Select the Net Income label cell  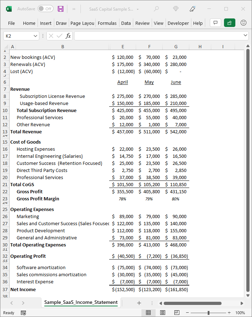pyautogui.click(x=23, y=289)
